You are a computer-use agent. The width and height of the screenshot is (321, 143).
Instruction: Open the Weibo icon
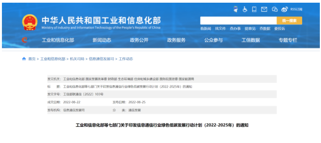[284, 9]
